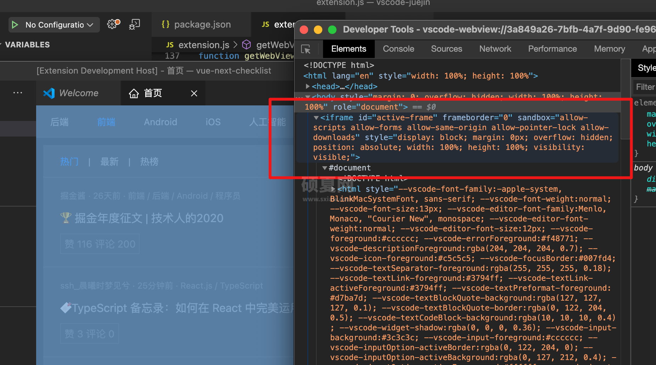Show the 热门 article list
Screen dimensions: 656x365
click(x=69, y=162)
